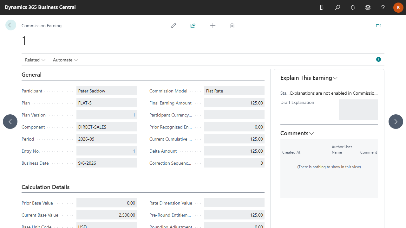The image size is (406, 228).
Task: Click Explanations are not enabled status text
Action: click(x=334, y=93)
